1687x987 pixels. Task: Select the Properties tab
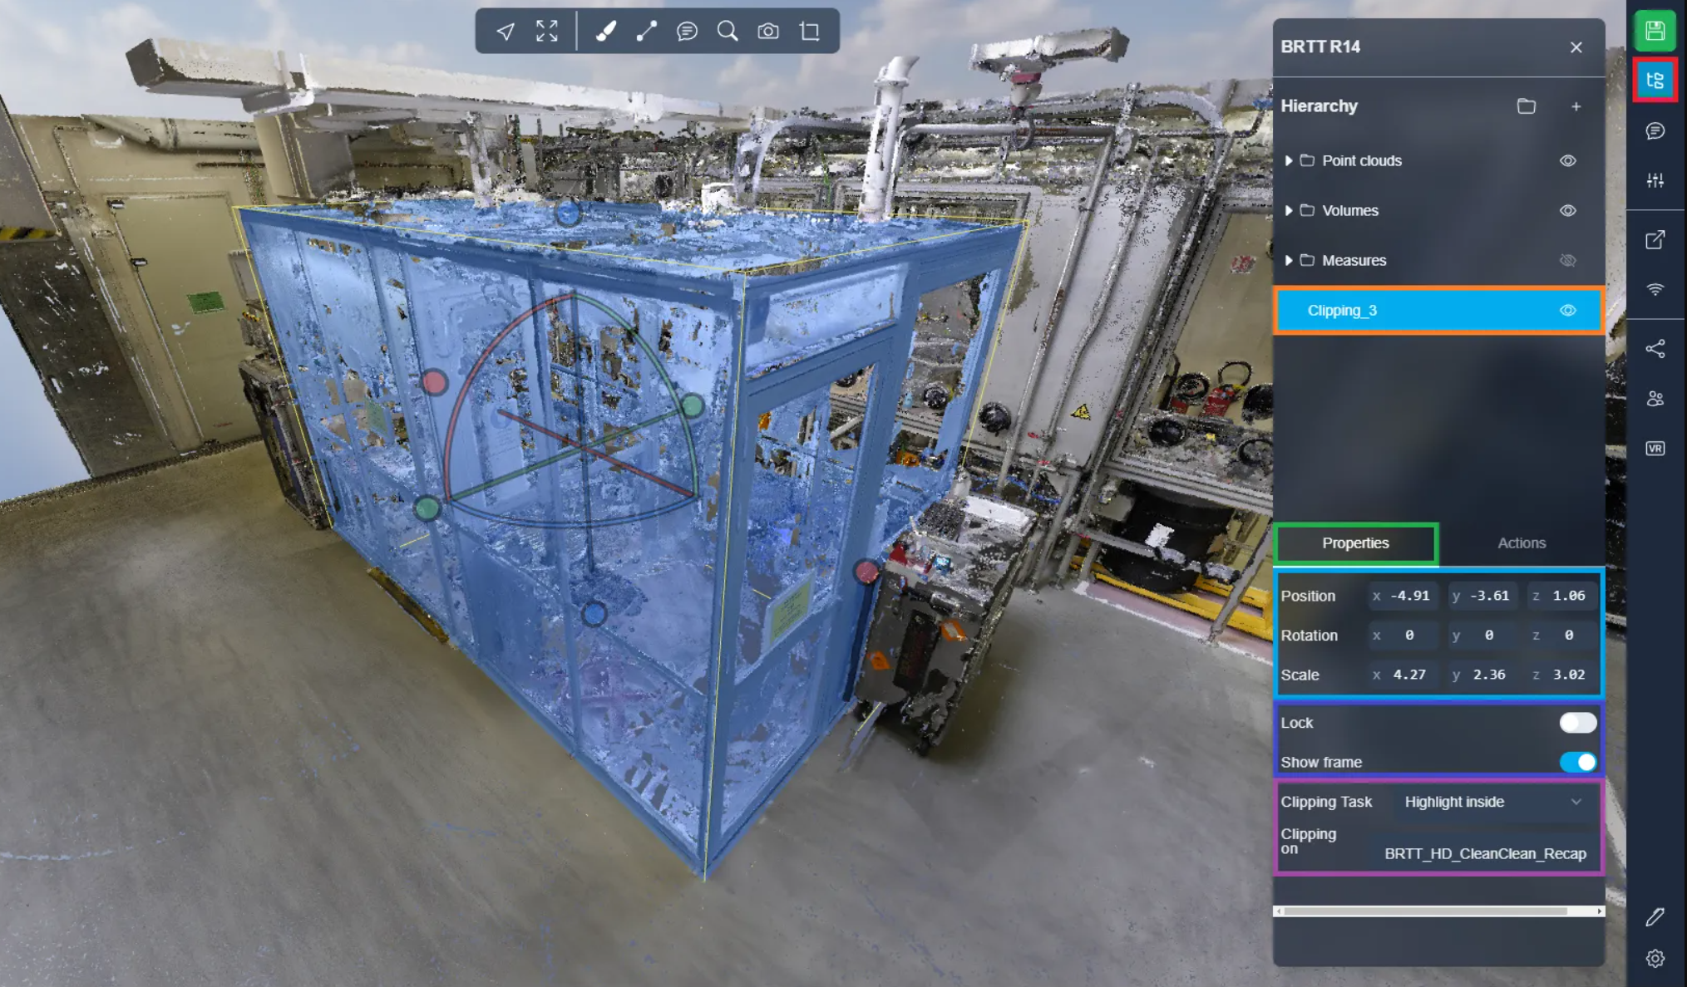(1355, 543)
